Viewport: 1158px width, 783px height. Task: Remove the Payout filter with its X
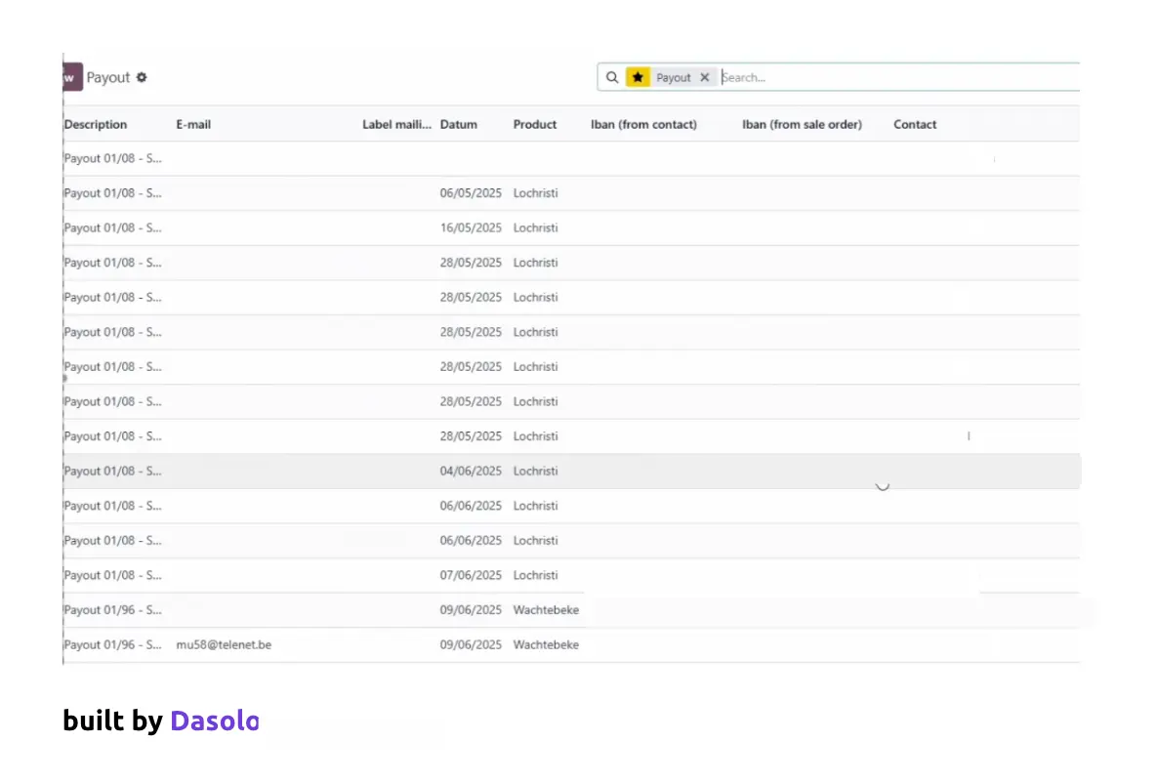(705, 77)
